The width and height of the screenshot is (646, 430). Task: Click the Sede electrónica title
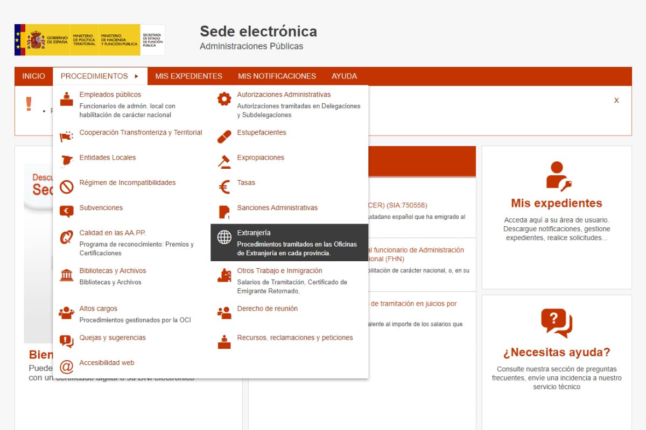(x=258, y=31)
